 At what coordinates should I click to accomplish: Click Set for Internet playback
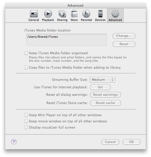100,87
